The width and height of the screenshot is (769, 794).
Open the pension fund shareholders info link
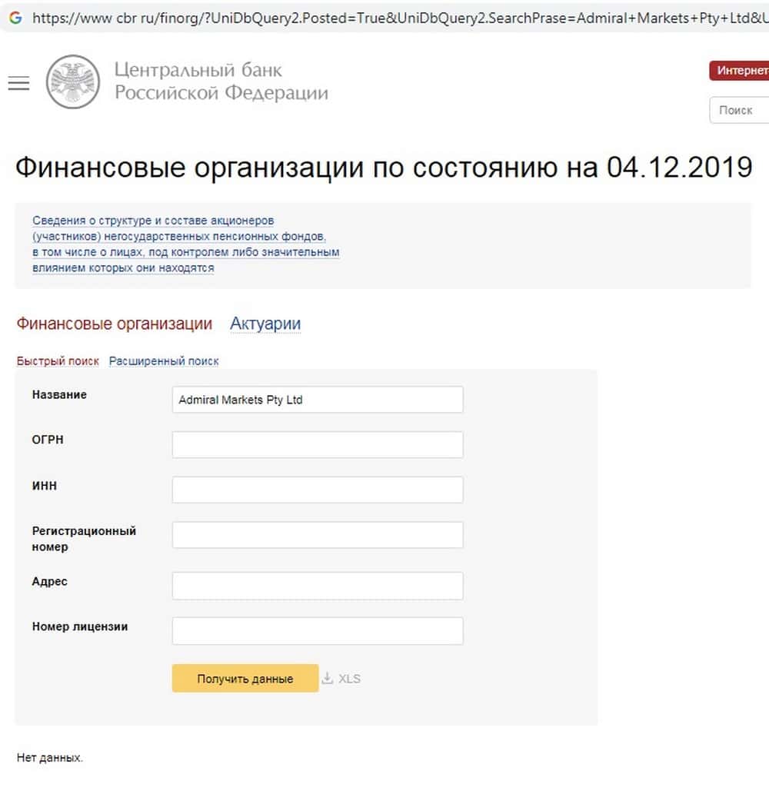[185, 244]
